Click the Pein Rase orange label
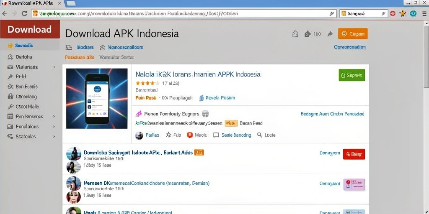Image resolution: width=429 pixels, height=214 pixels. coord(146,98)
